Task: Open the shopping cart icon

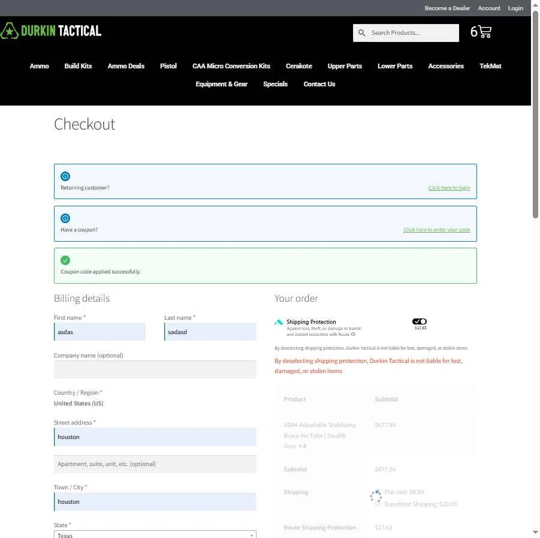Action: (485, 32)
